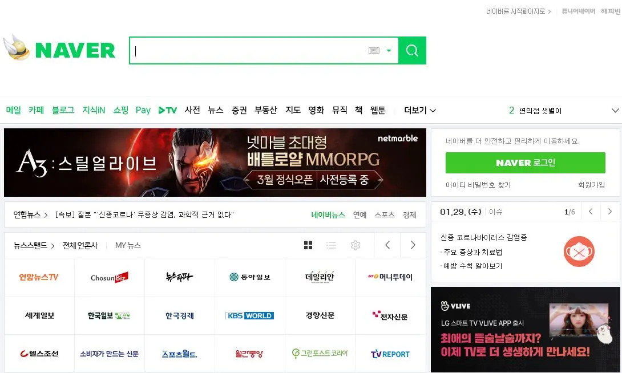This screenshot has width=622, height=373.
Task: Open the 전자신문 press logo
Action: 390,315
